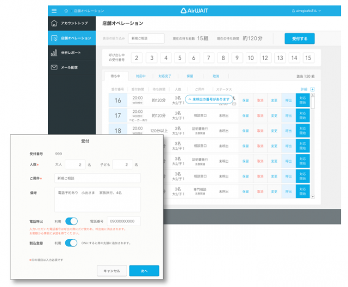
Task: Switch to the 保留 tab
Action: (190, 76)
